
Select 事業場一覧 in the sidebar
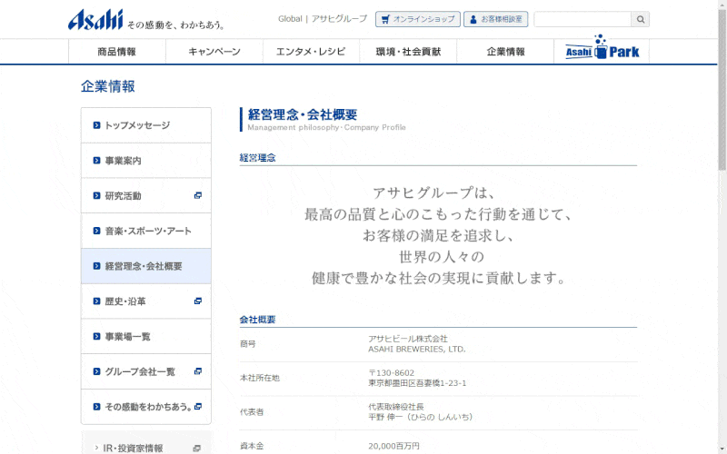[x=146, y=336]
